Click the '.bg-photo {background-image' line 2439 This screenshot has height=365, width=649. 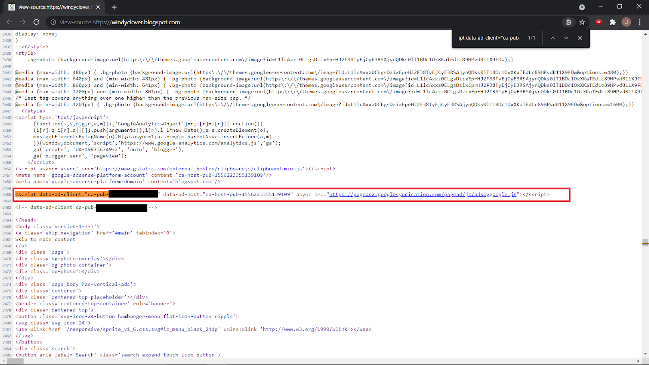point(271,60)
